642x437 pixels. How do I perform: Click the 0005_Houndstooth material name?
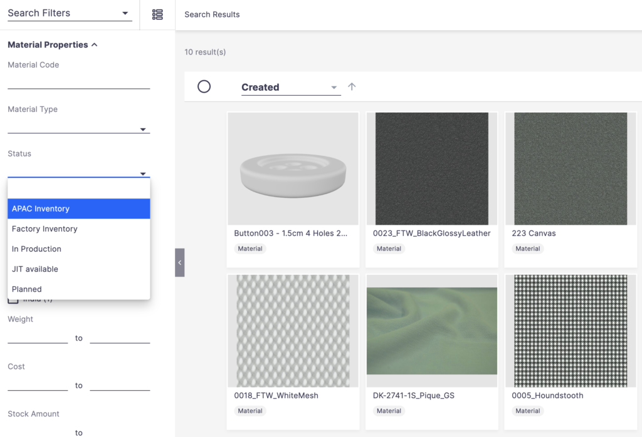coord(539,396)
